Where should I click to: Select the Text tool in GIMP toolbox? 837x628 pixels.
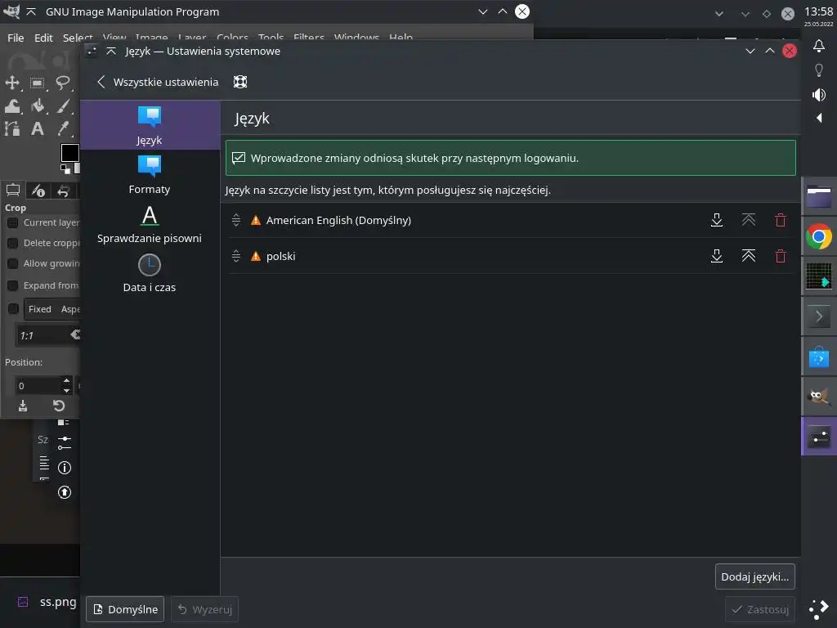coord(38,128)
